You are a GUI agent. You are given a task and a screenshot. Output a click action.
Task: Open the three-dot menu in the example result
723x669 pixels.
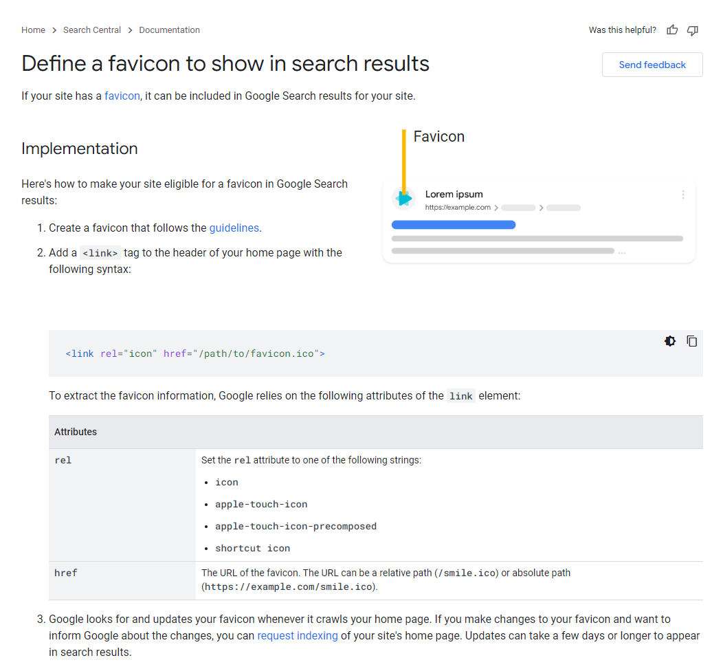(x=683, y=195)
